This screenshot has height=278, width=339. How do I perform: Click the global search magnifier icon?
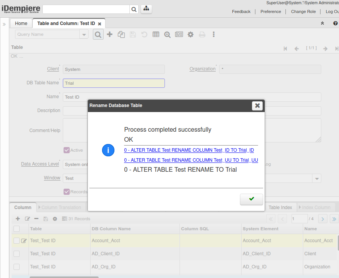click(x=134, y=10)
